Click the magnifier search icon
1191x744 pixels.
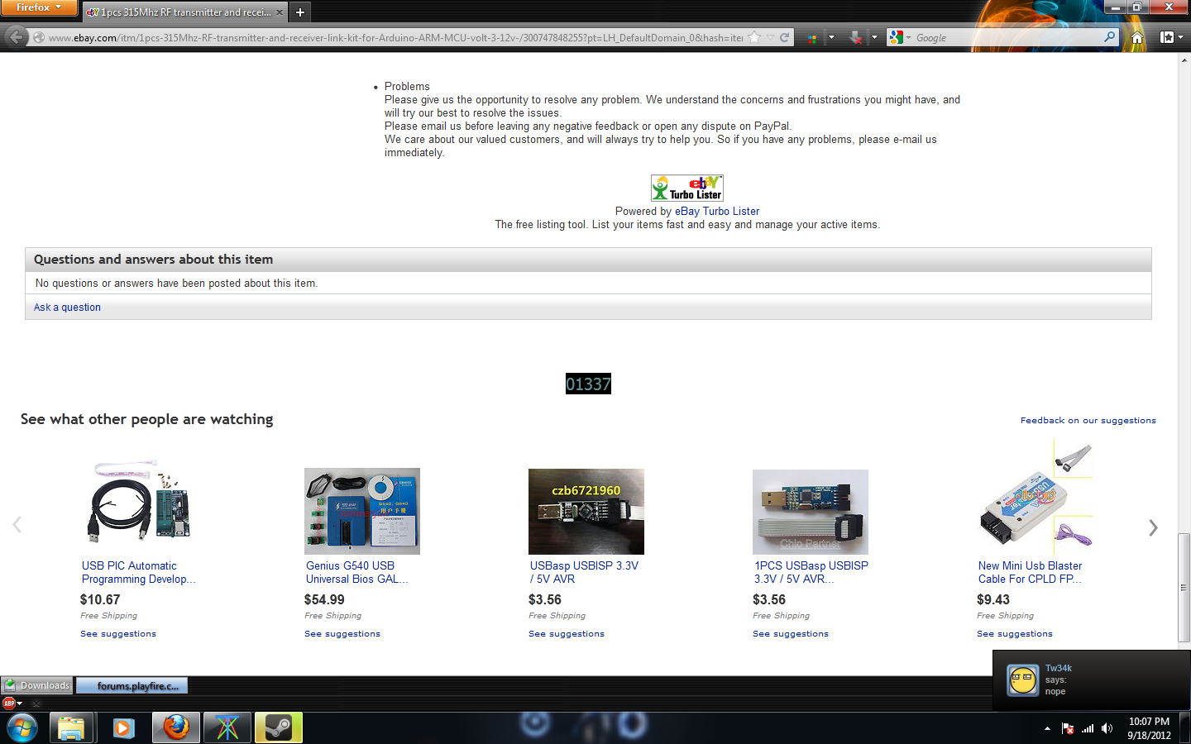tap(1109, 37)
